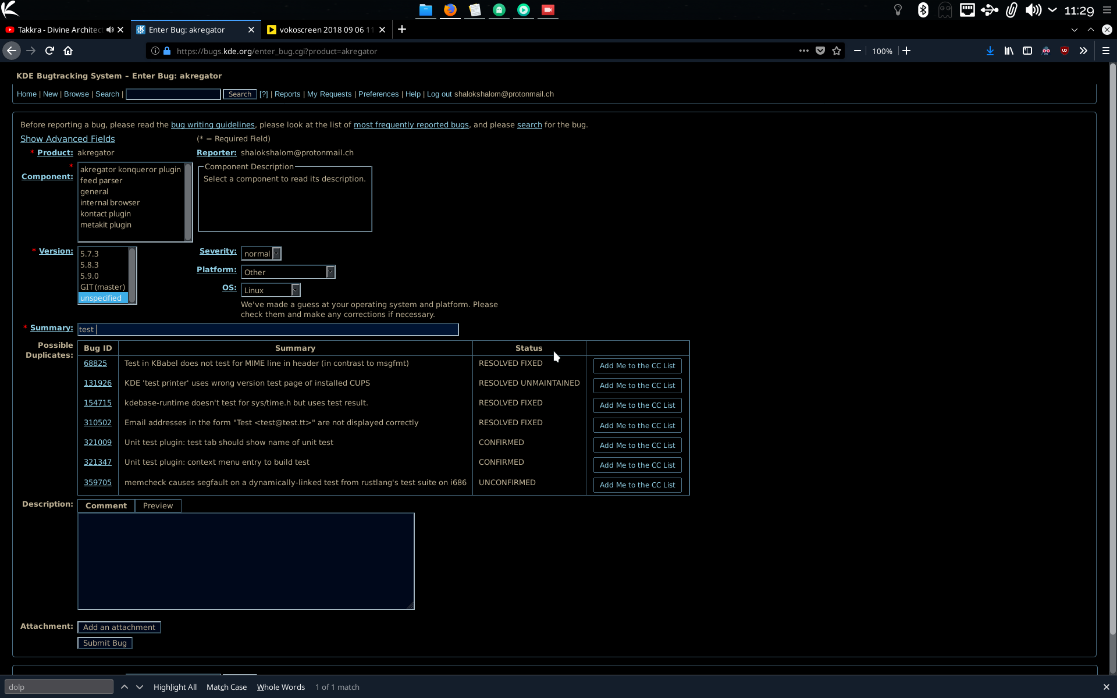Click the Bluetooth tray icon
Viewport: 1117px width, 698px height.
tap(923, 10)
